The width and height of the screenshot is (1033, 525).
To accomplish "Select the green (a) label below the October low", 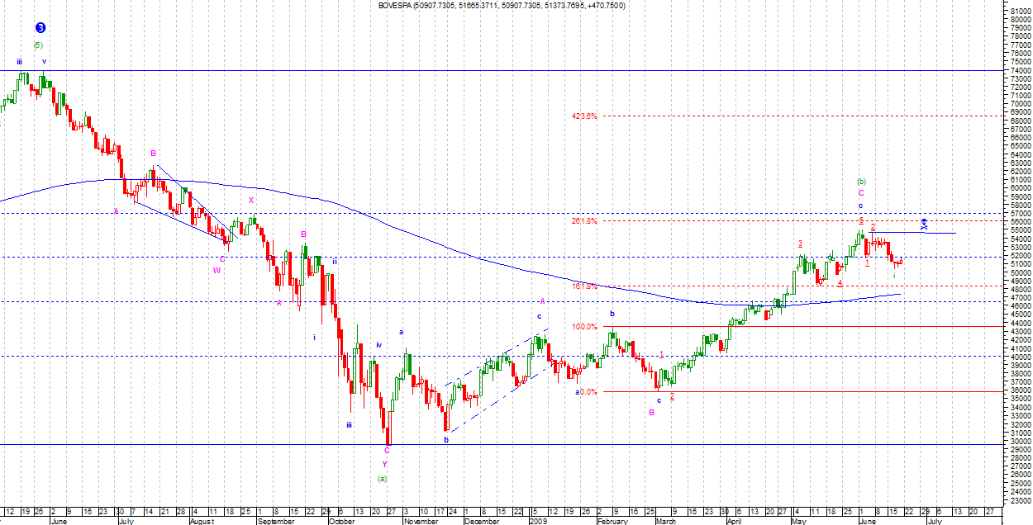I will pyautogui.click(x=382, y=478).
